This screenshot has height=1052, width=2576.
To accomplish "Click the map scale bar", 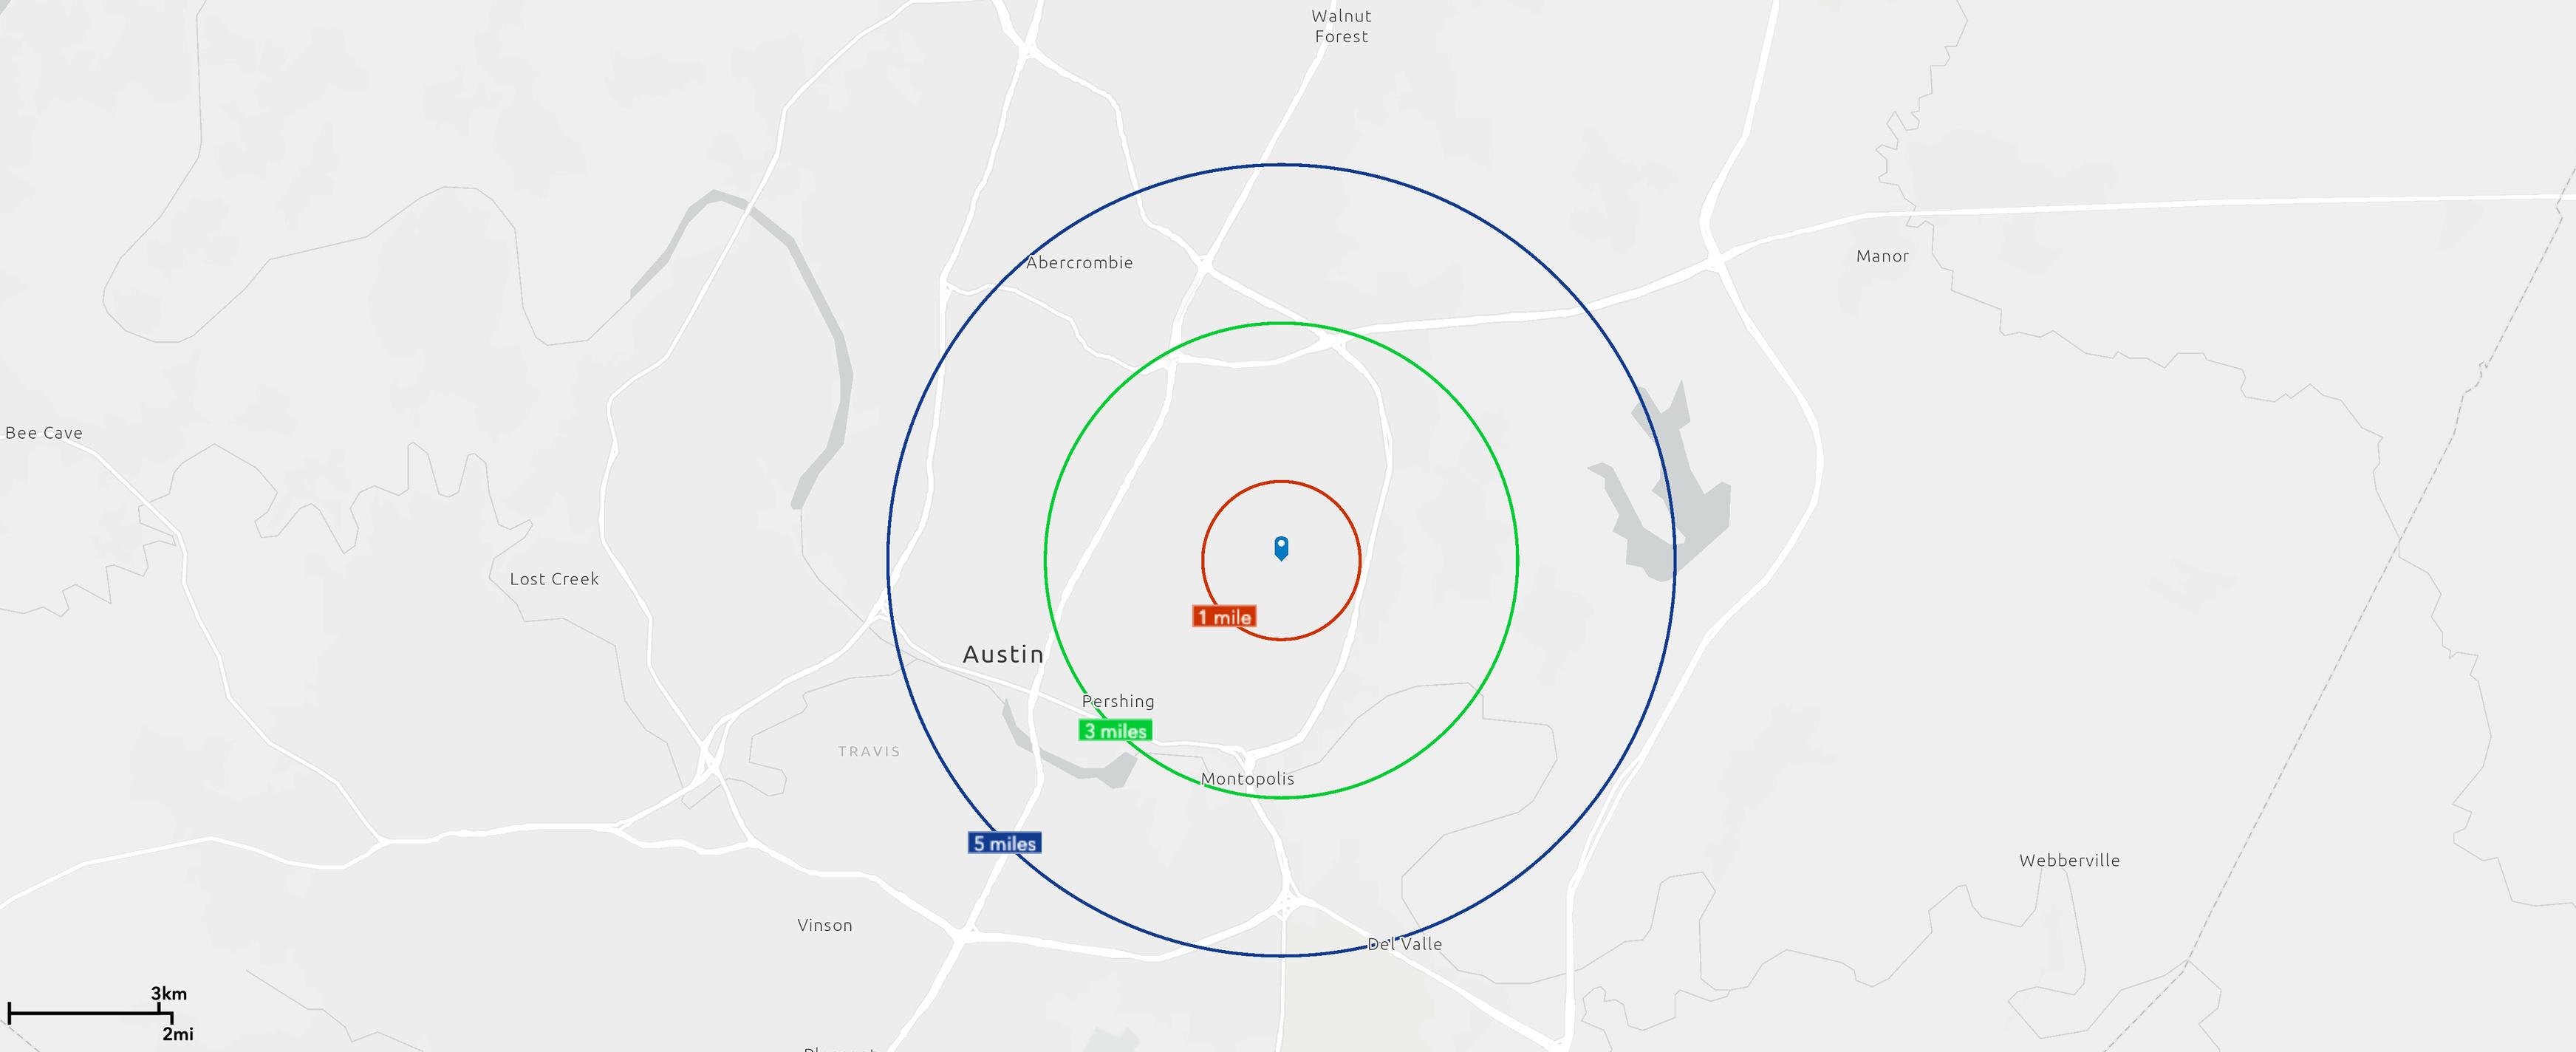I will (90, 1013).
